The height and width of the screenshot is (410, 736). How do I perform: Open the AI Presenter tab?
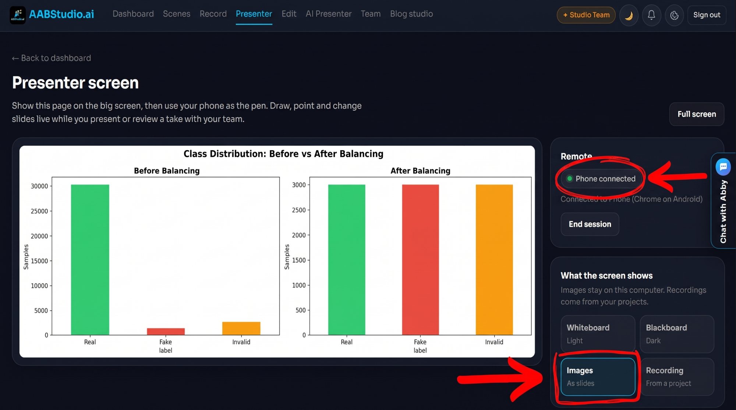329,14
